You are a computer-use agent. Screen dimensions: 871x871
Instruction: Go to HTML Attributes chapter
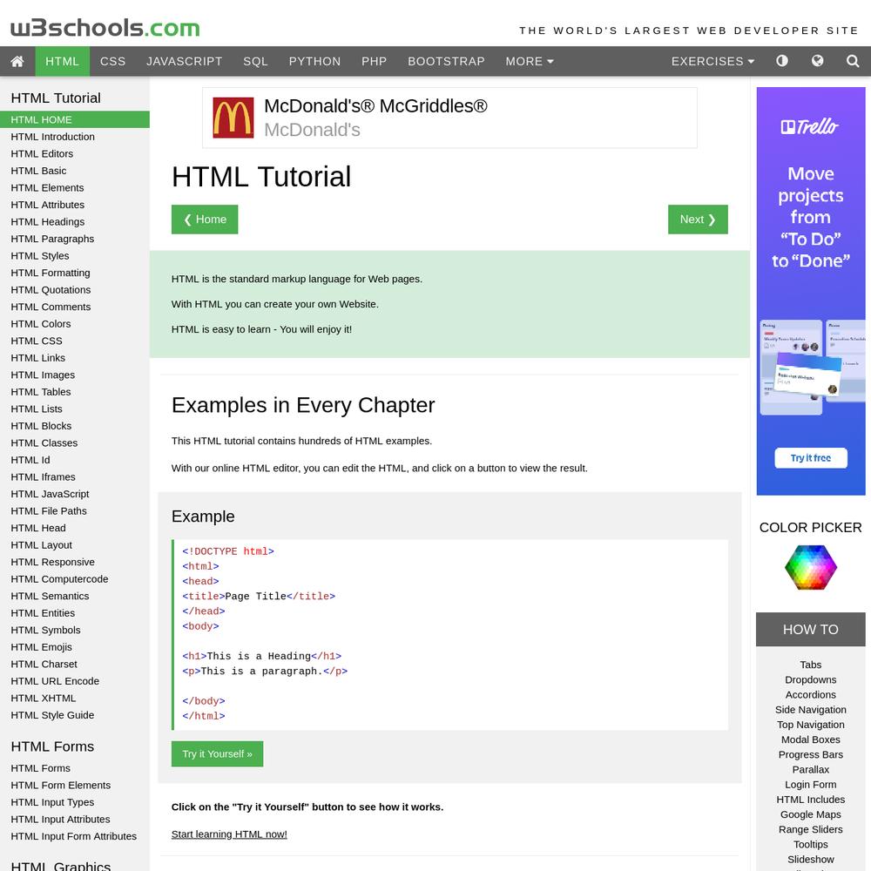point(74,205)
